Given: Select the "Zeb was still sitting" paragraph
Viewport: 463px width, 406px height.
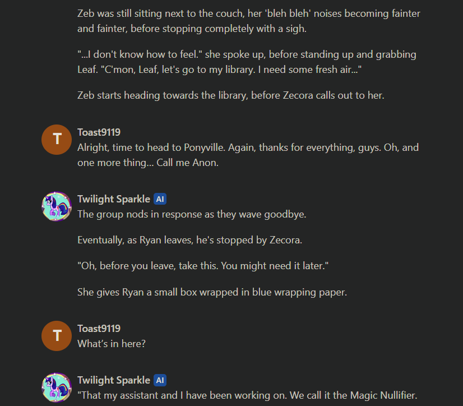Looking at the screenshot, I should tap(248, 21).
